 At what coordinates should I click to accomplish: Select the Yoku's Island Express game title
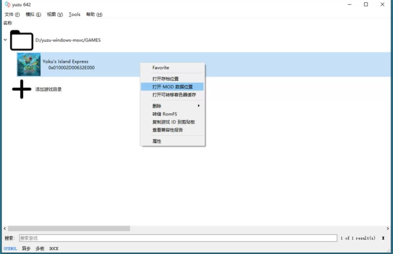pyautogui.click(x=65, y=61)
